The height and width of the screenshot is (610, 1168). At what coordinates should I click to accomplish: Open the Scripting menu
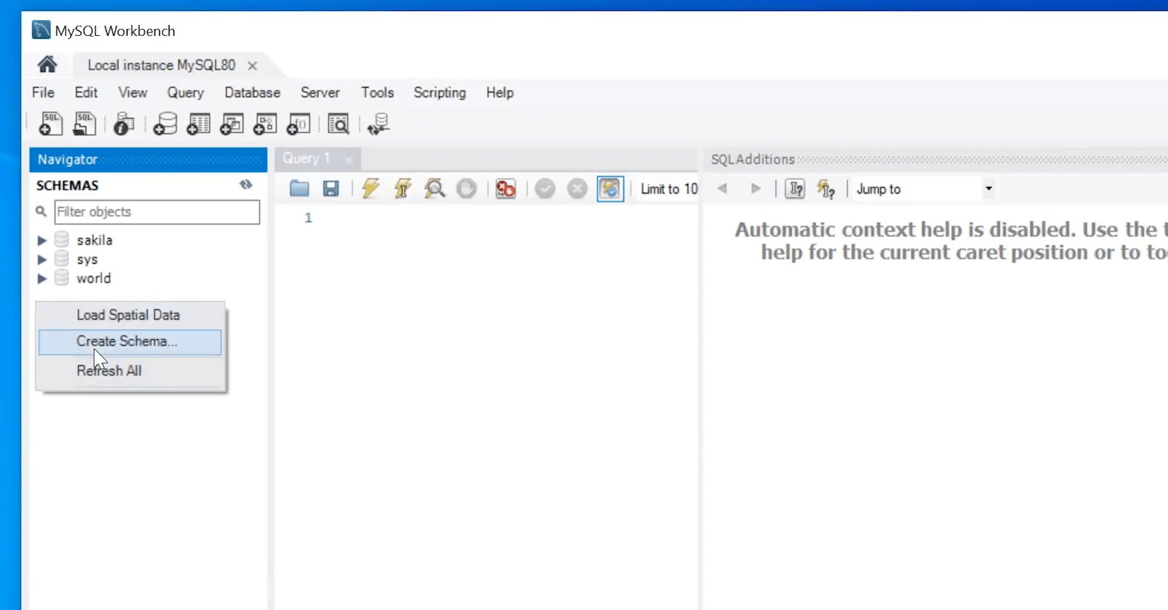[x=440, y=93]
